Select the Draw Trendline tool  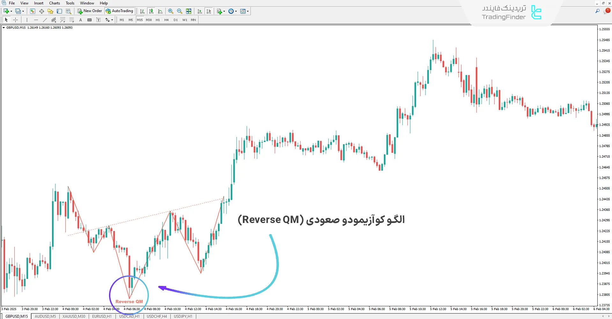[x=45, y=19]
